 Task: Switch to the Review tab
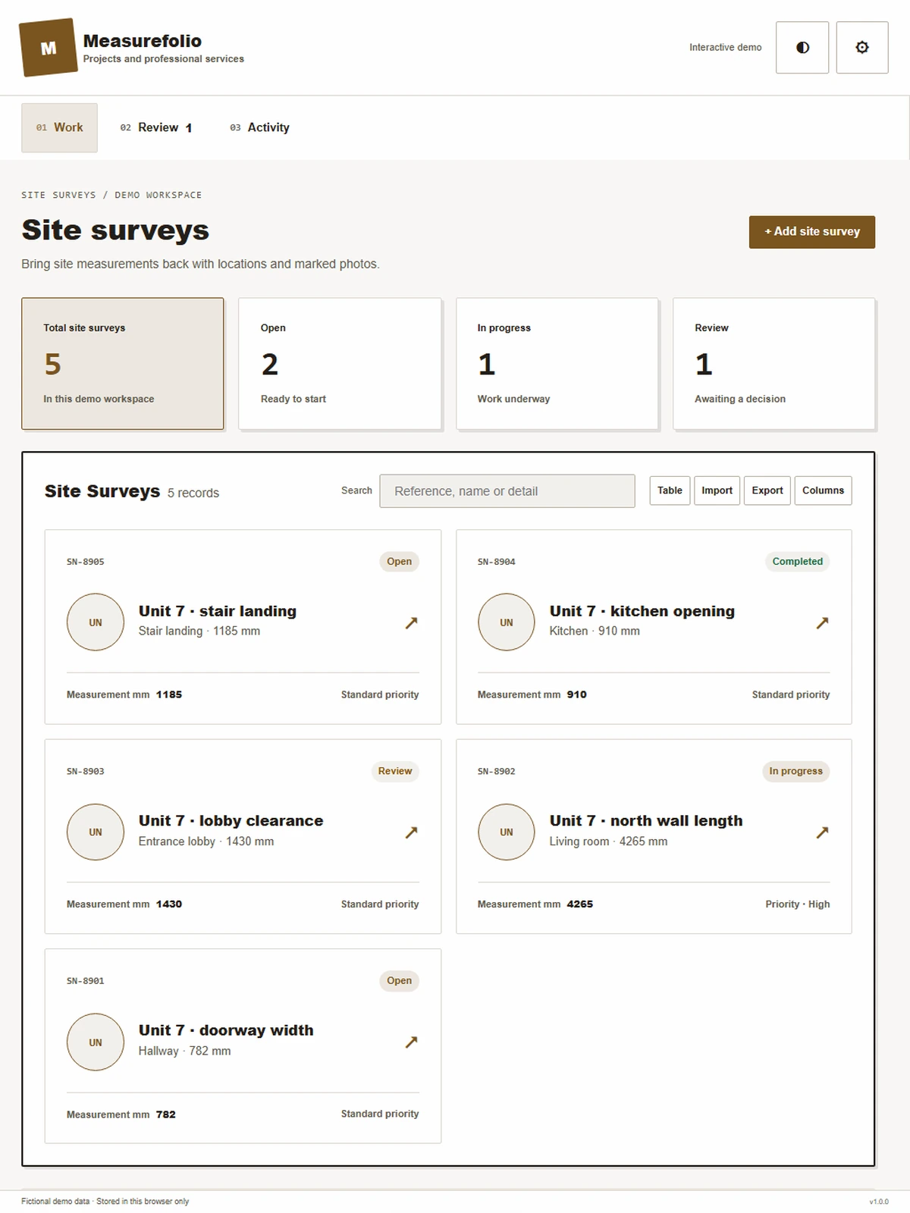click(x=156, y=127)
